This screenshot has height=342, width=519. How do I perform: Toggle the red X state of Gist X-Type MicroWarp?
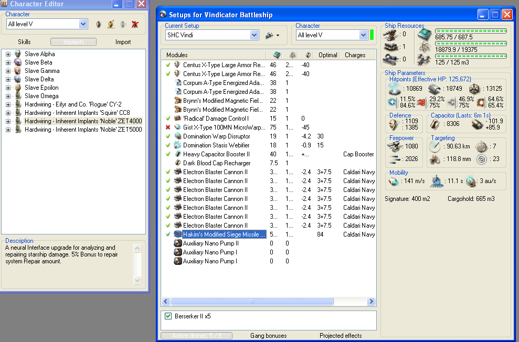pos(168,127)
